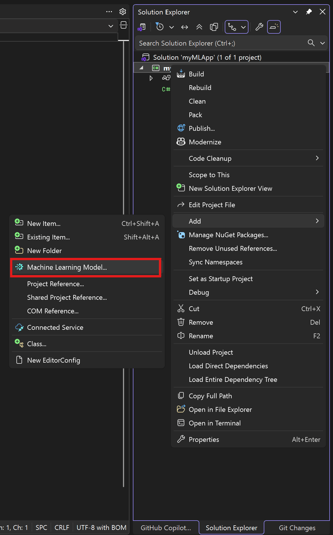Click the Pending Changes Filter clock icon

coord(160,27)
